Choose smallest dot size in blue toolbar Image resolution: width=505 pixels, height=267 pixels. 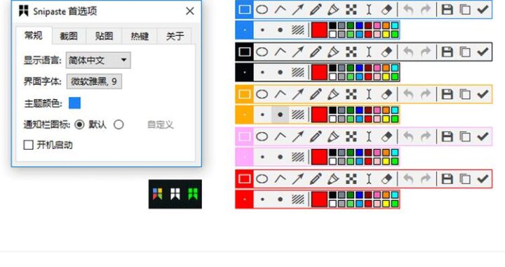tap(245, 30)
